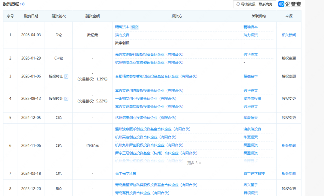Viewport: 324px width, 196px height.
Task: Open 平阳归义创业投资合伙企业 link
Action: [146, 98]
